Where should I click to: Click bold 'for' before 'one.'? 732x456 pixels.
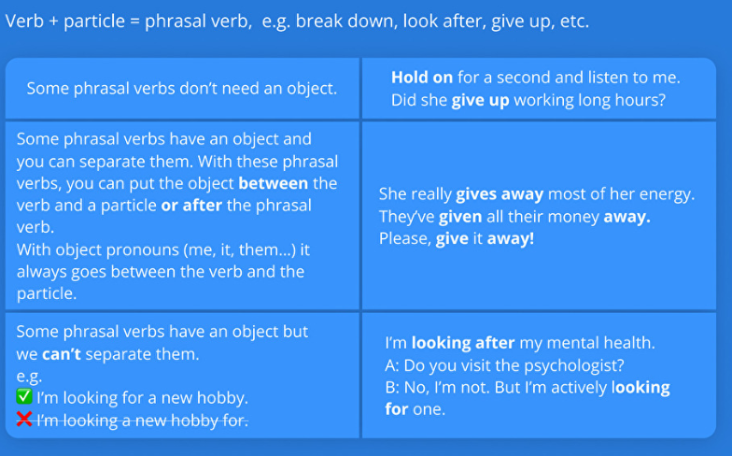(x=396, y=409)
